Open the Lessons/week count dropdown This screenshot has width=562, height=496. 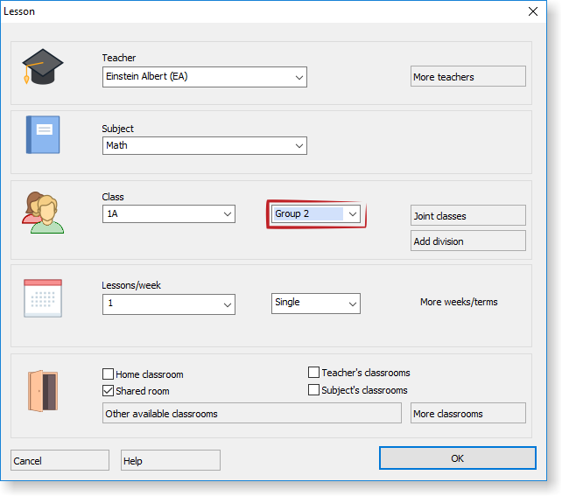pyautogui.click(x=227, y=304)
